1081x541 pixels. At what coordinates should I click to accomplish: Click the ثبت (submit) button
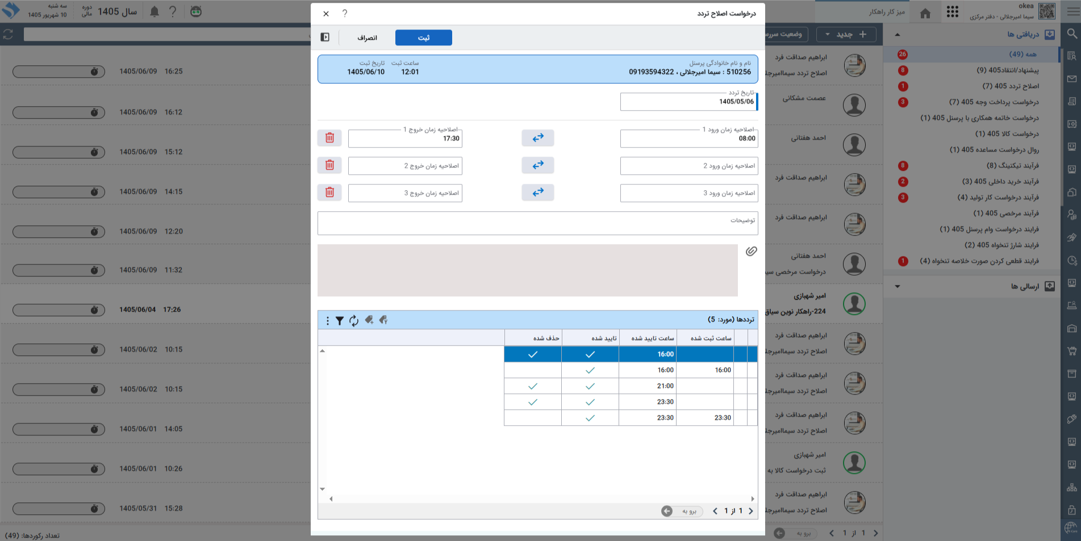[x=423, y=37]
